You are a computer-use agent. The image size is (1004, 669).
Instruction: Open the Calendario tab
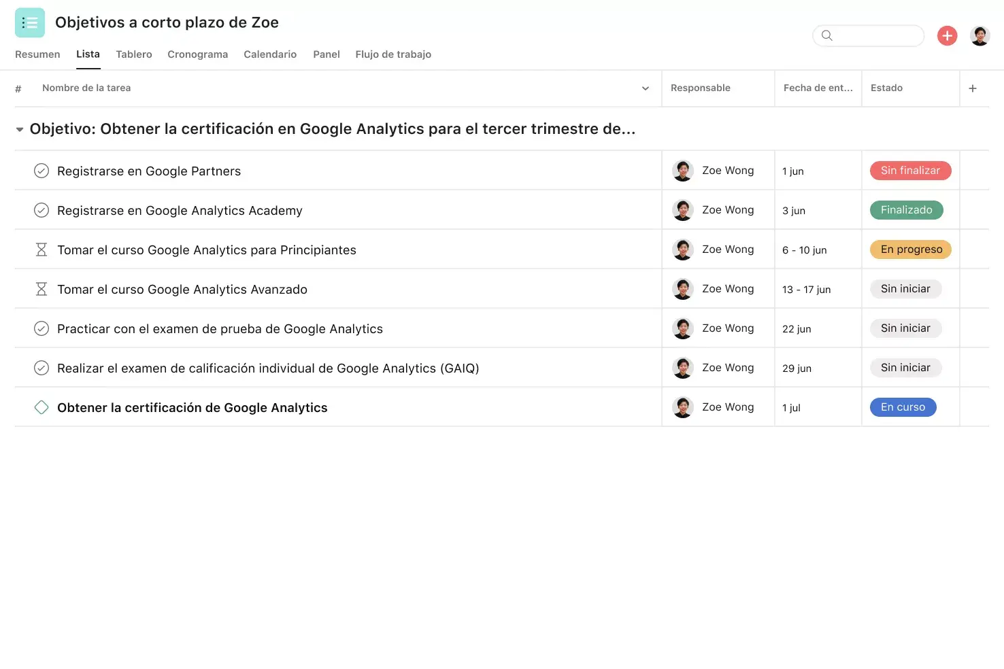[x=270, y=54]
